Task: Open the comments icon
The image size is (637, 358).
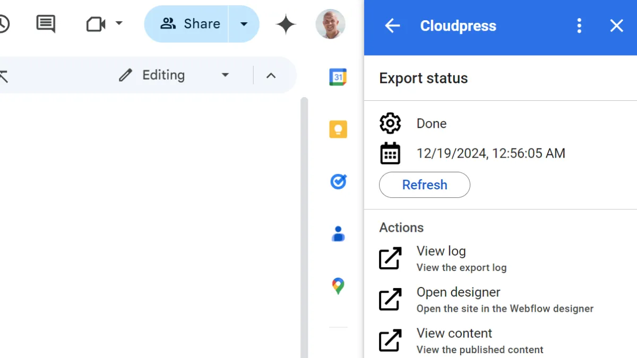Action: pyautogui.click(x=46, y=24)
